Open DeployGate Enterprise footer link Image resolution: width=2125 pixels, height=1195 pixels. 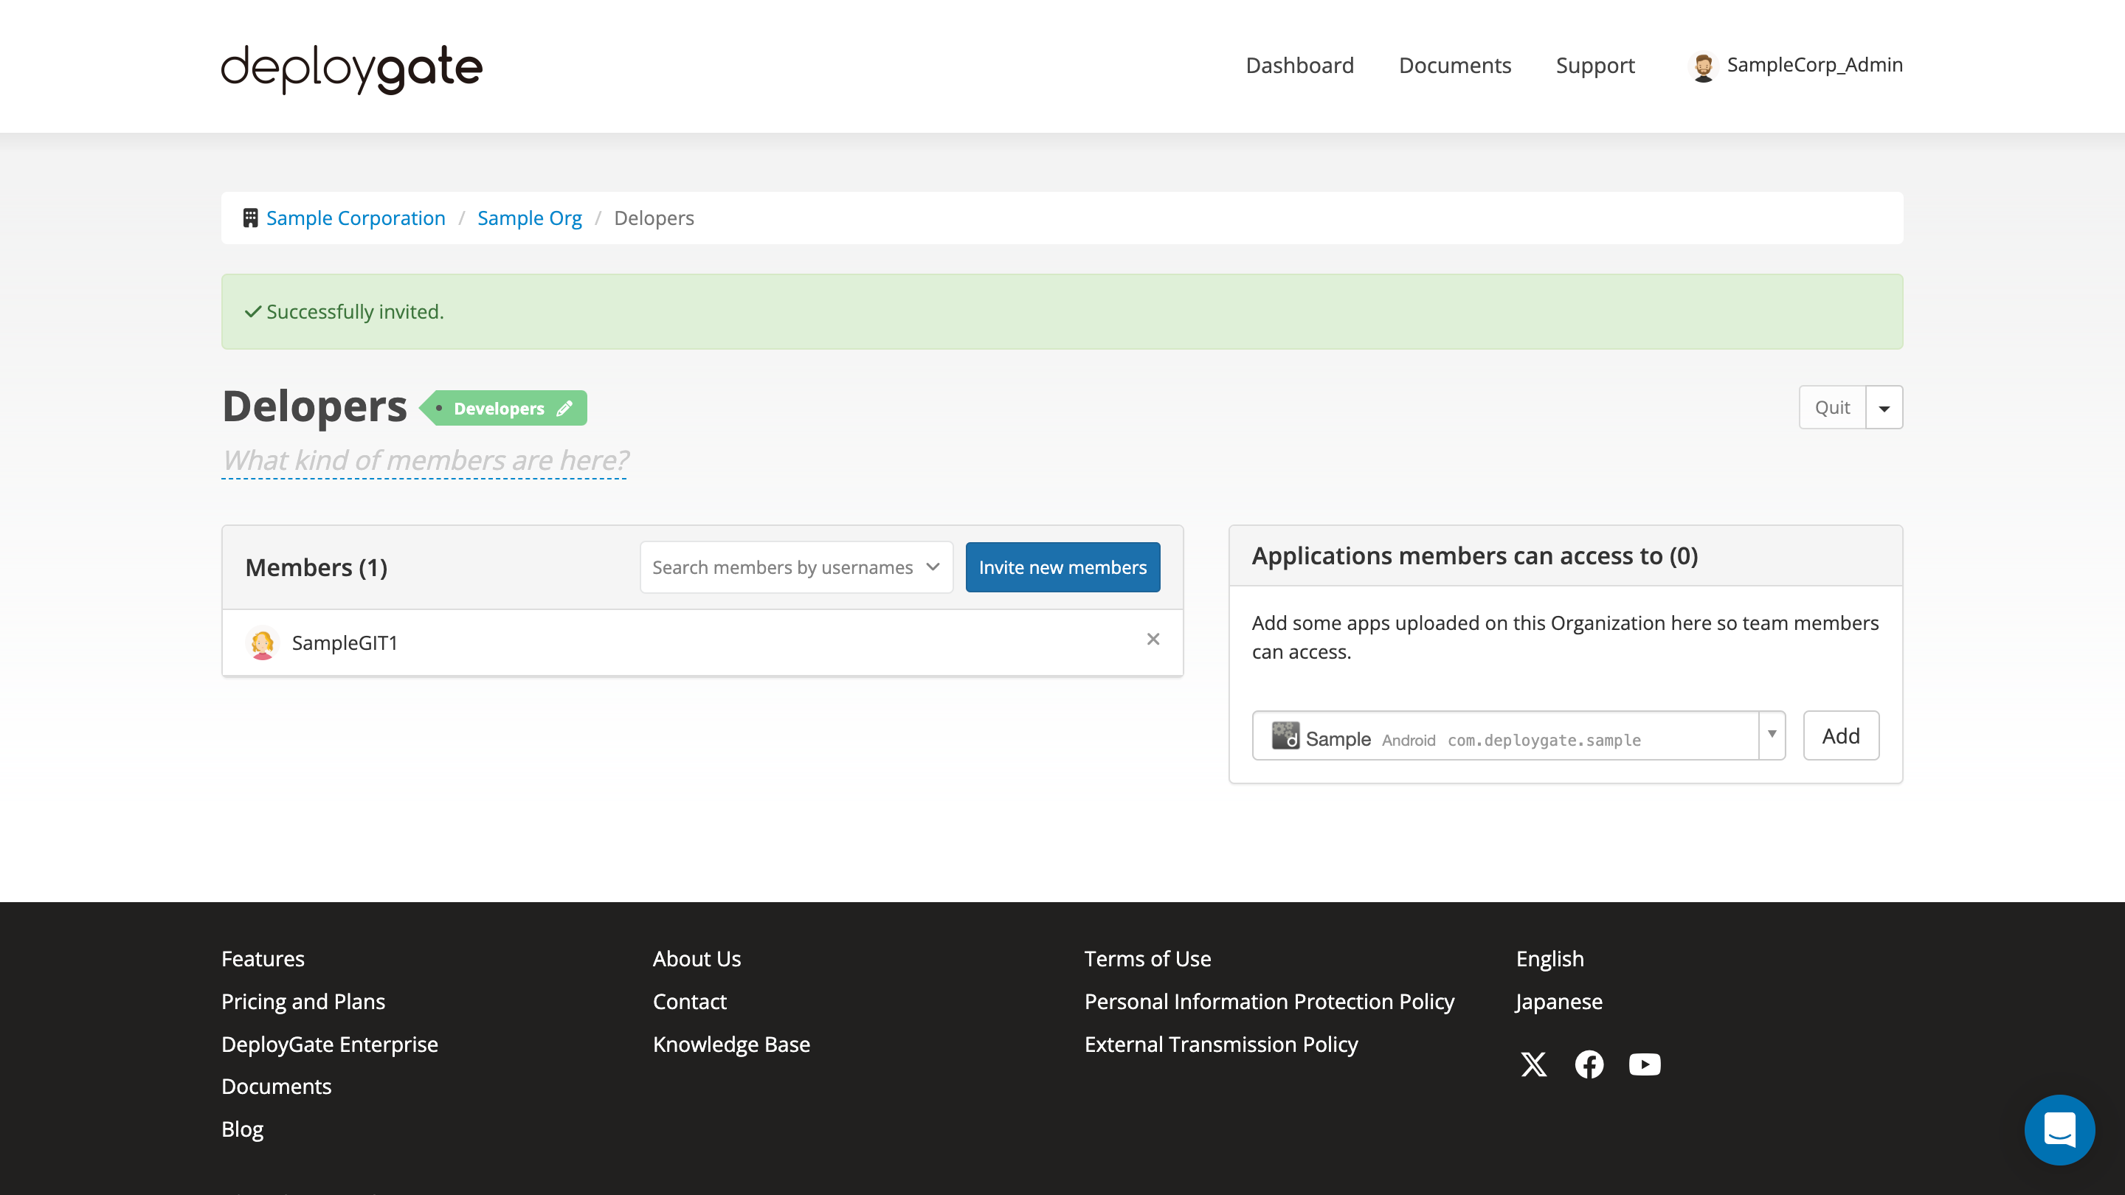coord(330,1044)
